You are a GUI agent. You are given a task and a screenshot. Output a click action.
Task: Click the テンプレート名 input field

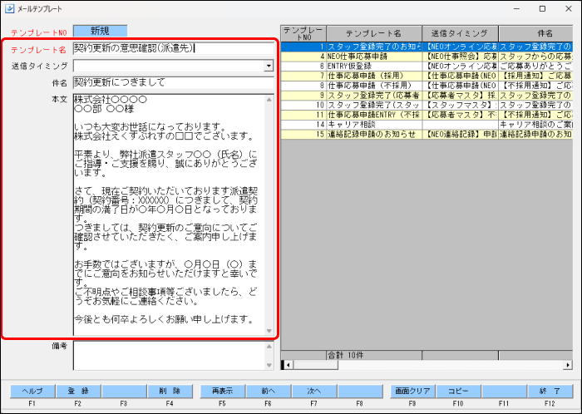pyautogui.click(x=173, y=48)
